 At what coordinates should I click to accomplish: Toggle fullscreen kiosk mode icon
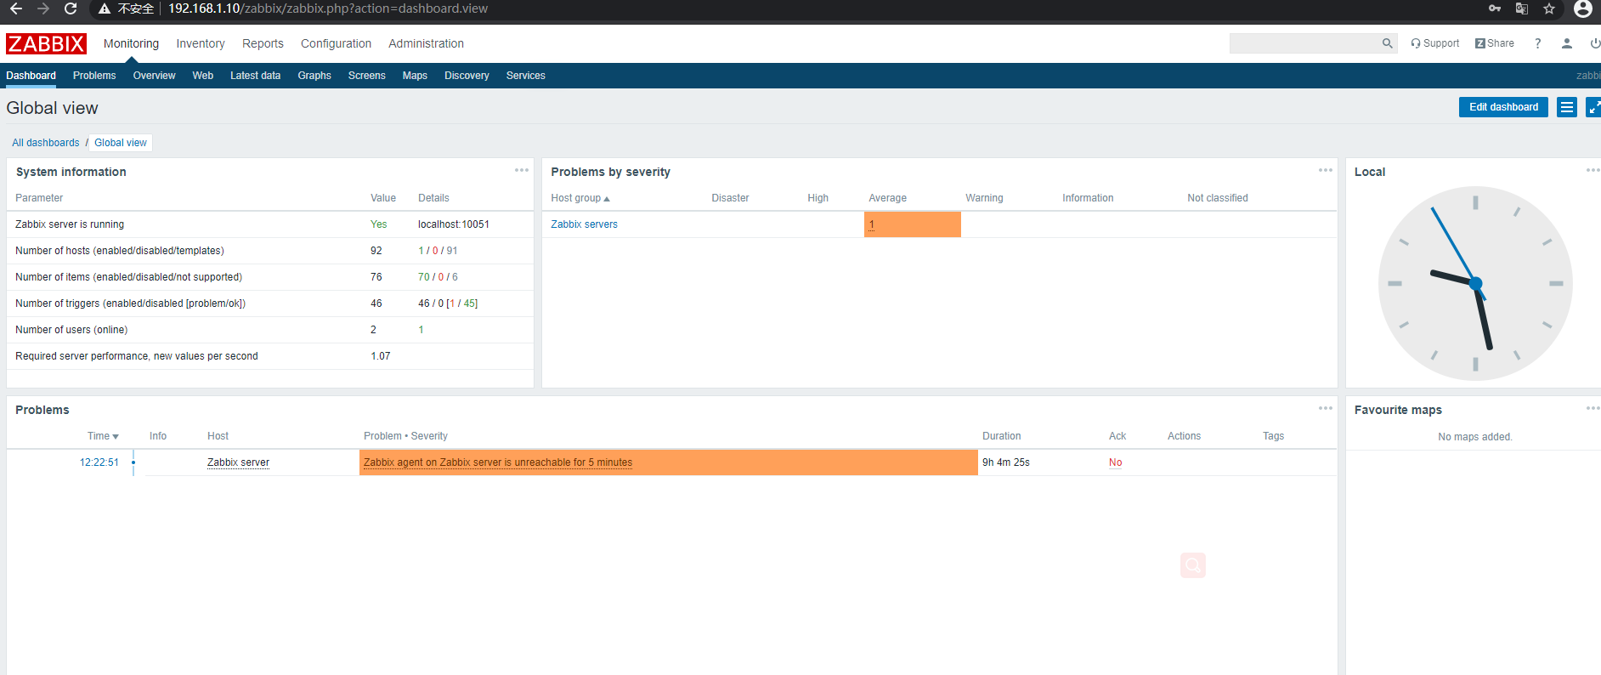click(1593, 107)
